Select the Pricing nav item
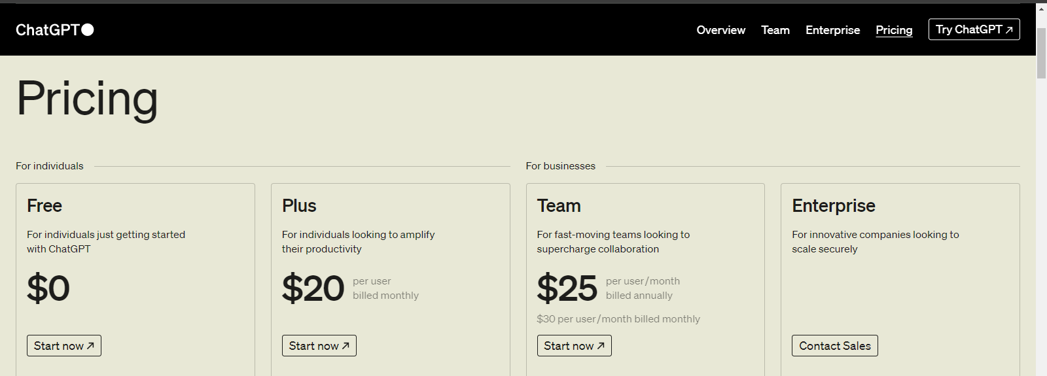Screen dimensions: 1047x376 pyautogui.click(x=894, y=30)
